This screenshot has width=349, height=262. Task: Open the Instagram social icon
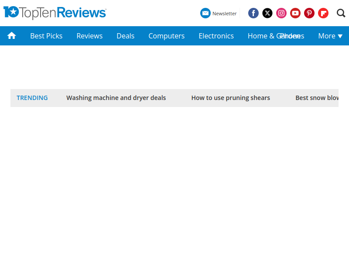[x=281, y=13]
